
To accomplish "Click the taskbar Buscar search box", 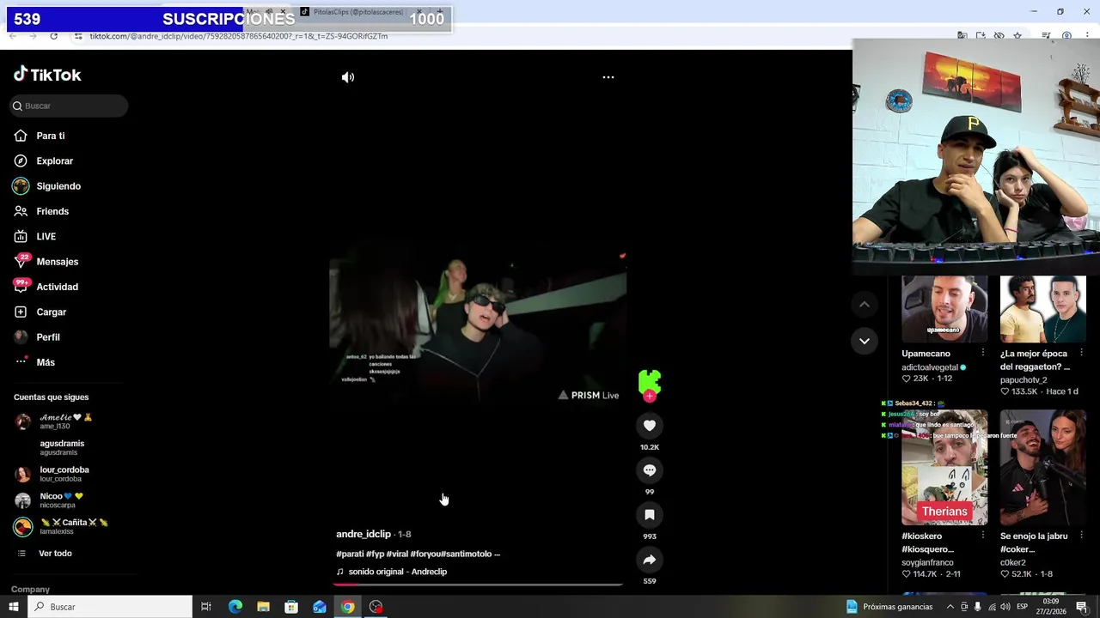I will click(110, 607).
